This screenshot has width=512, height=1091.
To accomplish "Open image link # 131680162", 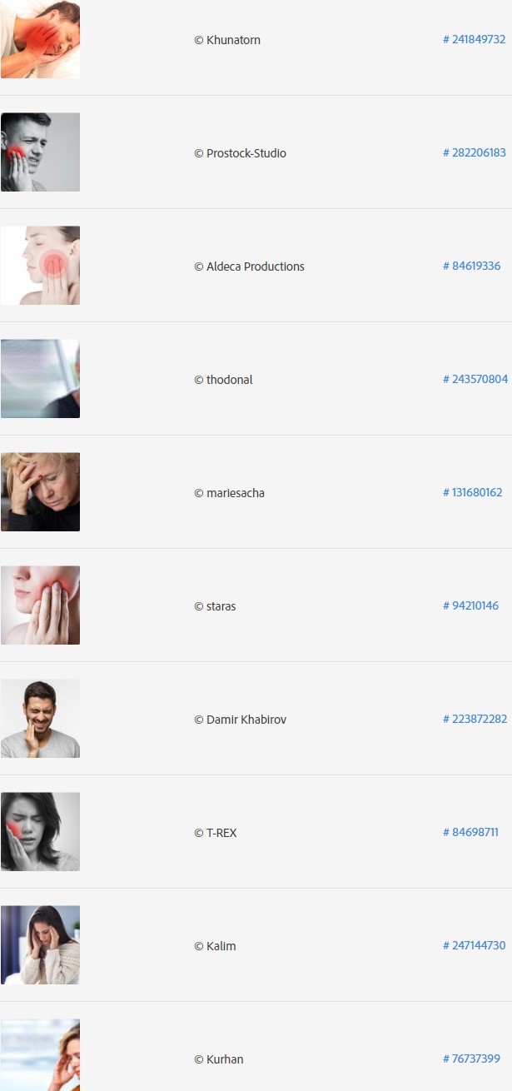I will [x=472, y=492].
